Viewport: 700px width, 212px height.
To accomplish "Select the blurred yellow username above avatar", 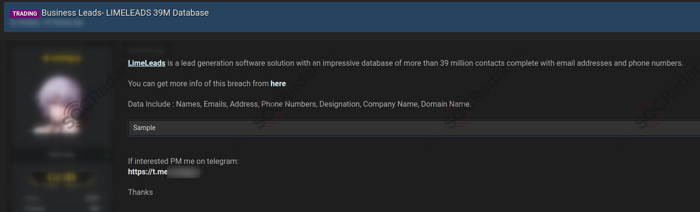I will (x=62, y=59).
